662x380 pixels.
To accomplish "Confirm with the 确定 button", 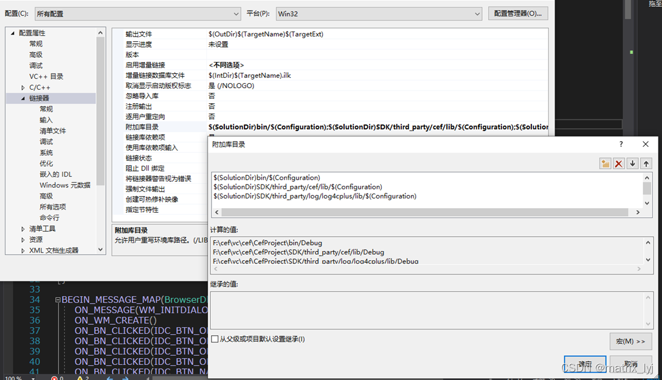I will click(x=585, y=364).
